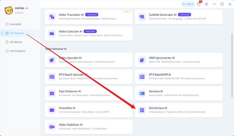
Task: Click the Video Upscaler AI icon
Action: pyautogui.click(x=52, y=60)
